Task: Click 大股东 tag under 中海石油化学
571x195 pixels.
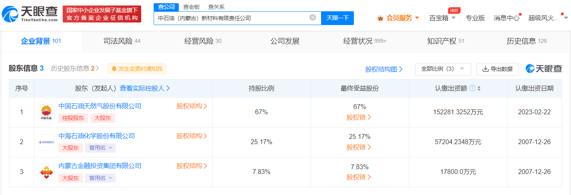Action: pos(71,148)
